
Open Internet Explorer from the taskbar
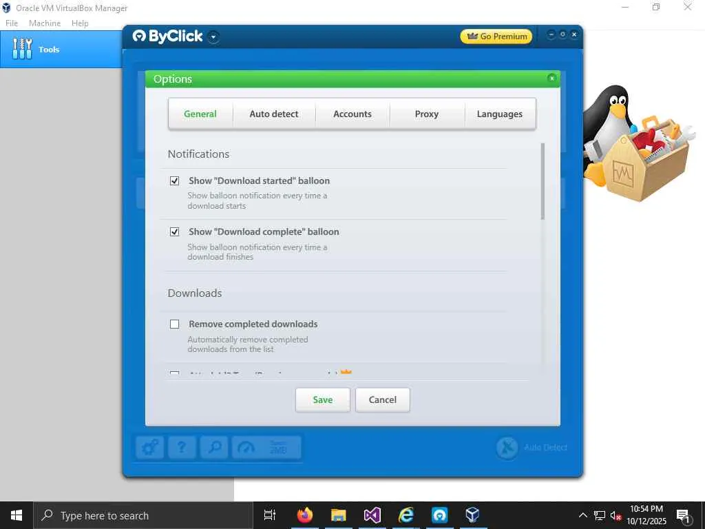tap(406, 515)
